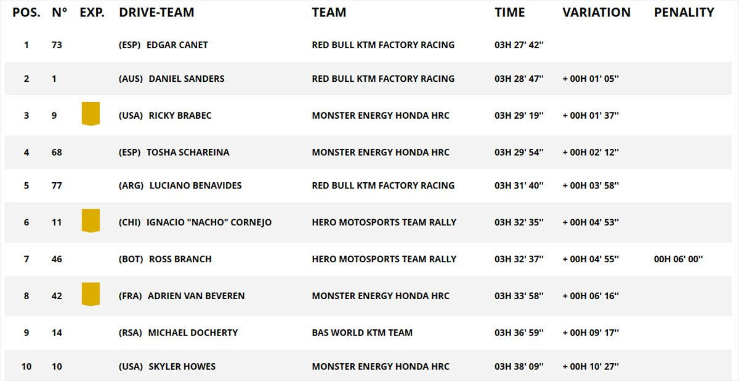This screenshot has height=381, width=739.
Task: Open Ross Branch's rider entry
Action: click(x=180, y=259)
